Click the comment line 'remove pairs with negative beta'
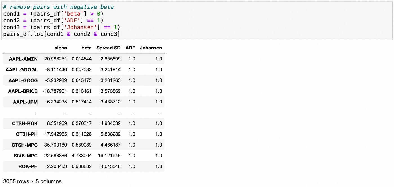Screen dimensions: 394x187 pyautogui.click(x=59, y=7)
